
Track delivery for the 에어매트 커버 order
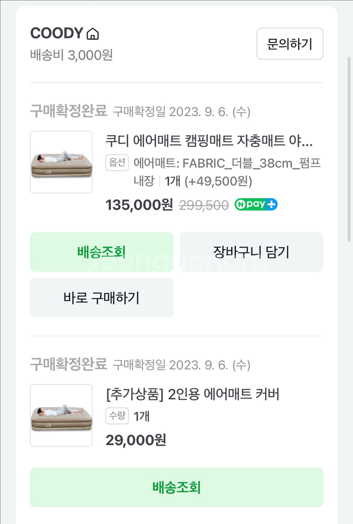click(x=176, y=487)
